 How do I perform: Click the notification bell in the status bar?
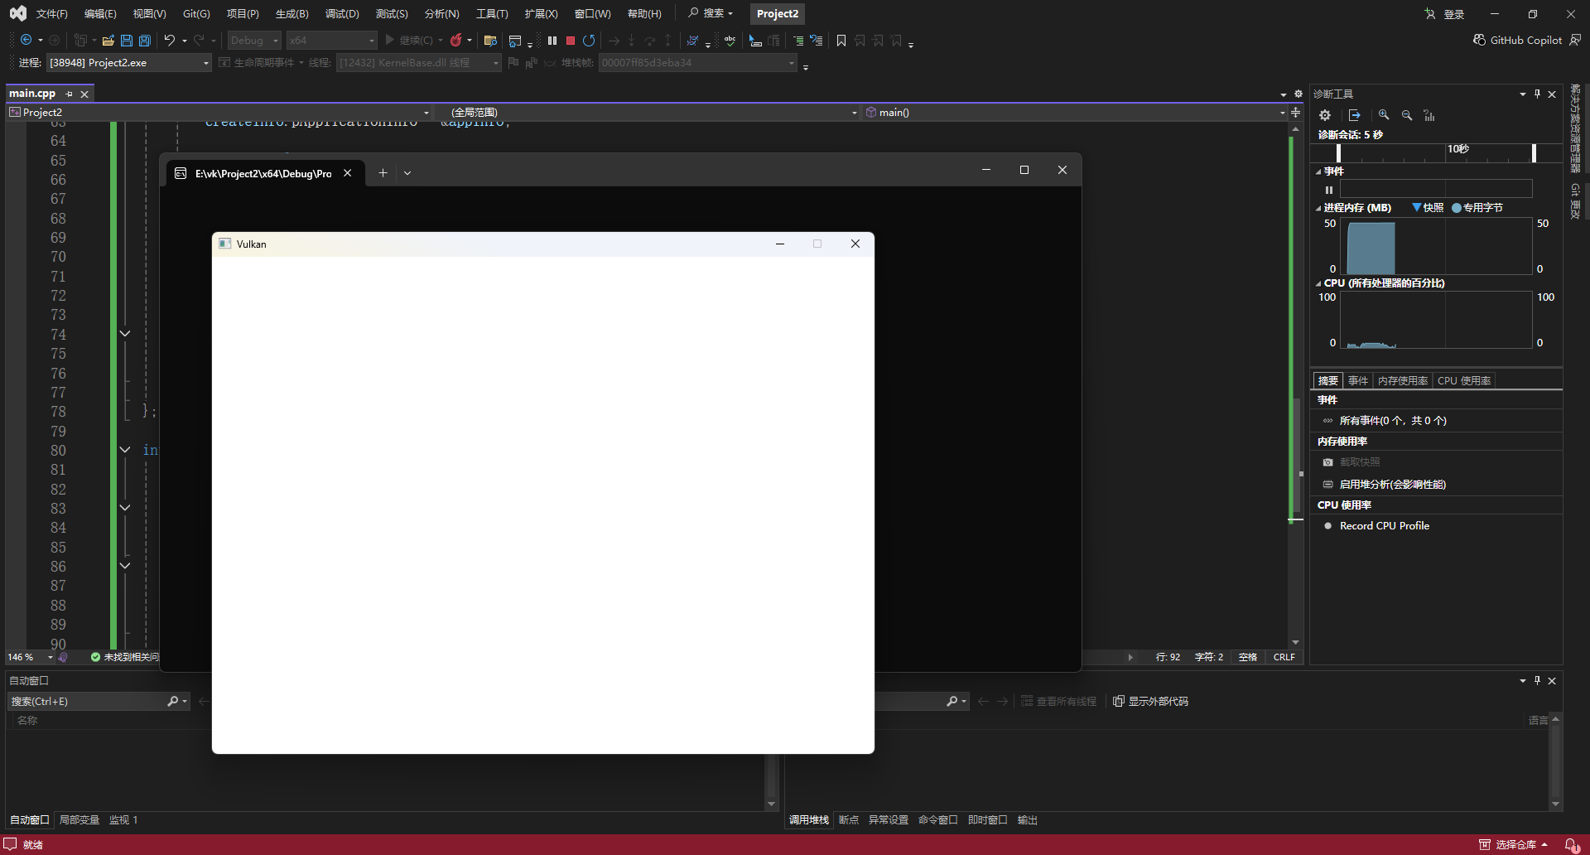tap(1571, 844)
